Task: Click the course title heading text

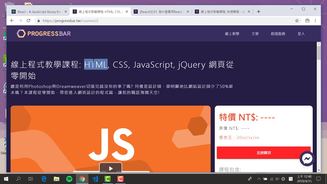Action: pos(122,70)
